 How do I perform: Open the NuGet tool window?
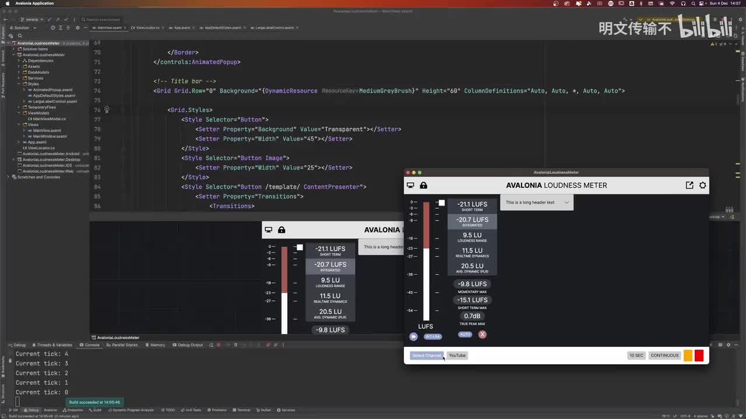[263, 410]
